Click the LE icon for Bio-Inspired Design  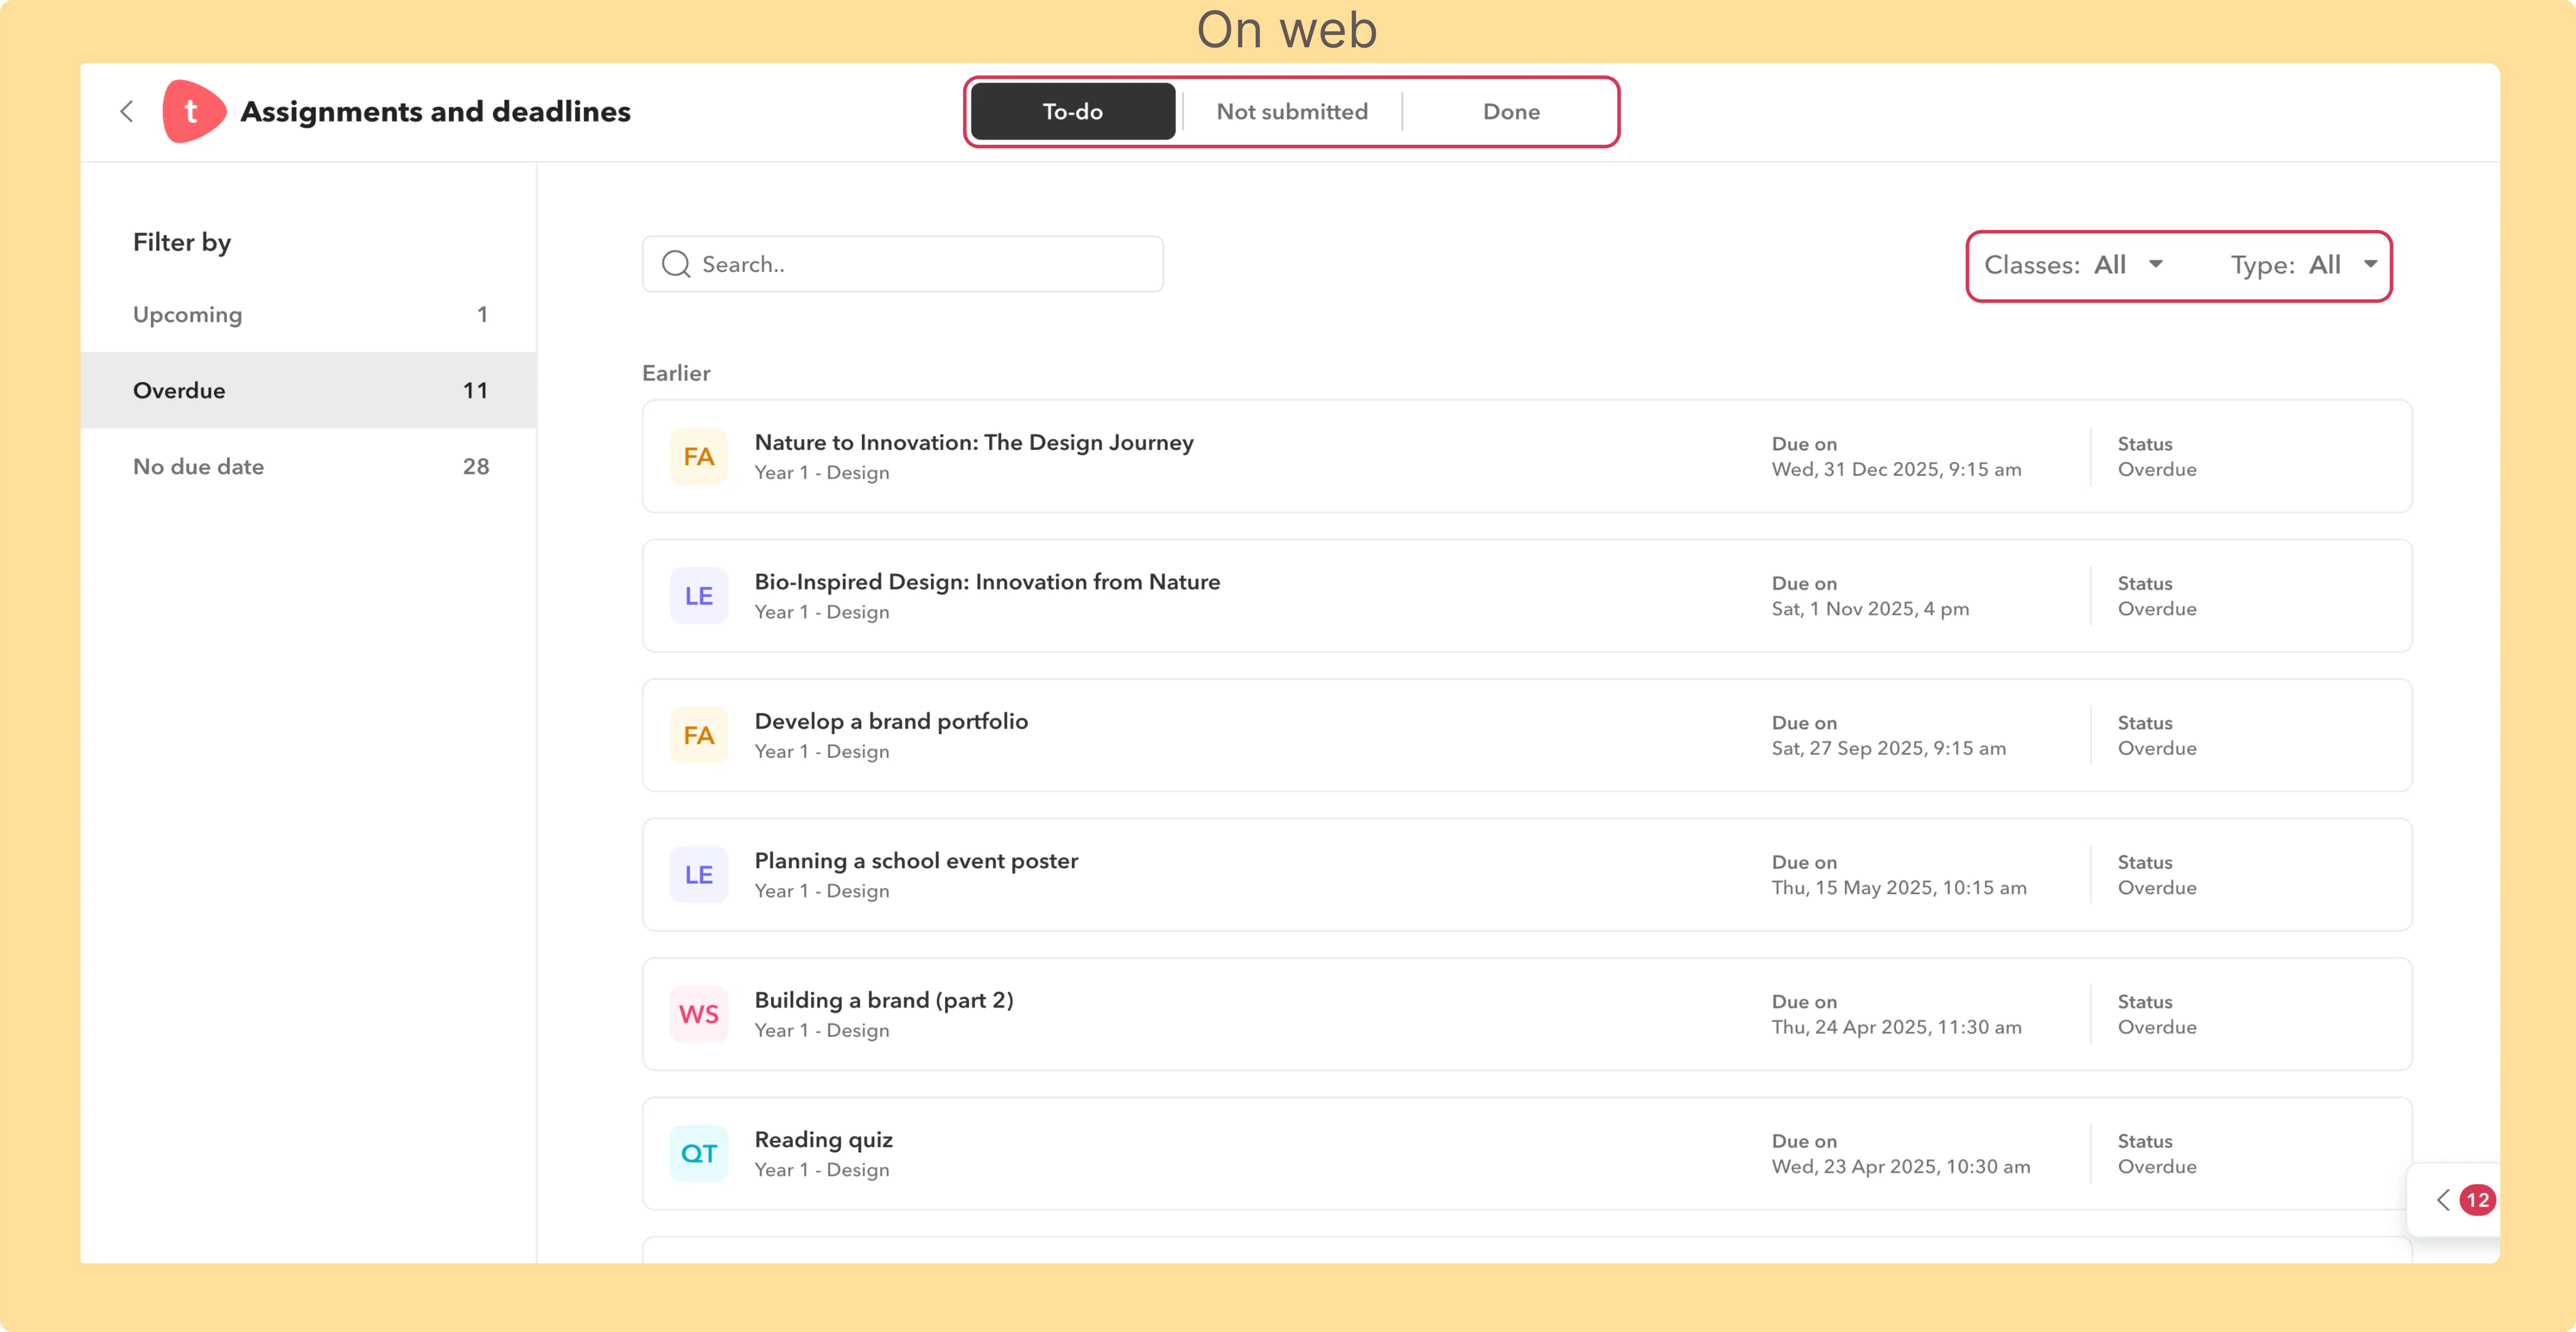pos(699,596)
